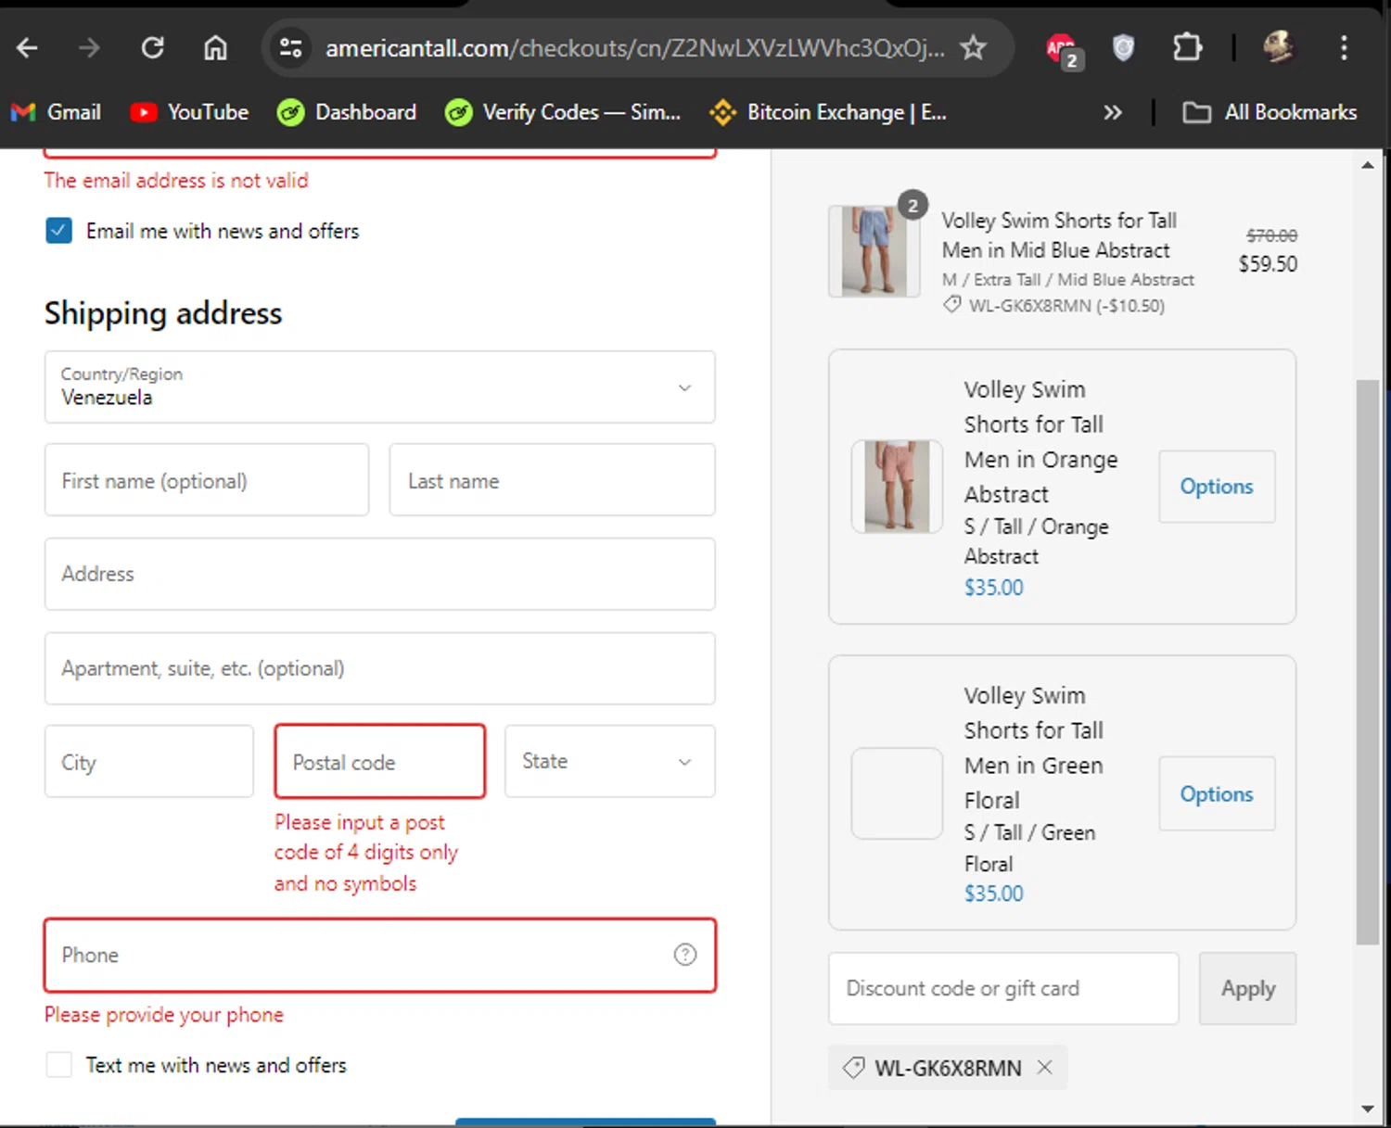Click the phone field help icon
This screenshot has height=1128, width=1391.
tap(685, 955)
